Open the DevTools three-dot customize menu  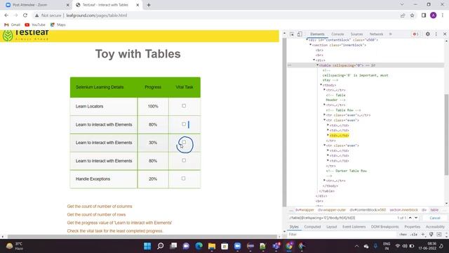coord(436,34)
